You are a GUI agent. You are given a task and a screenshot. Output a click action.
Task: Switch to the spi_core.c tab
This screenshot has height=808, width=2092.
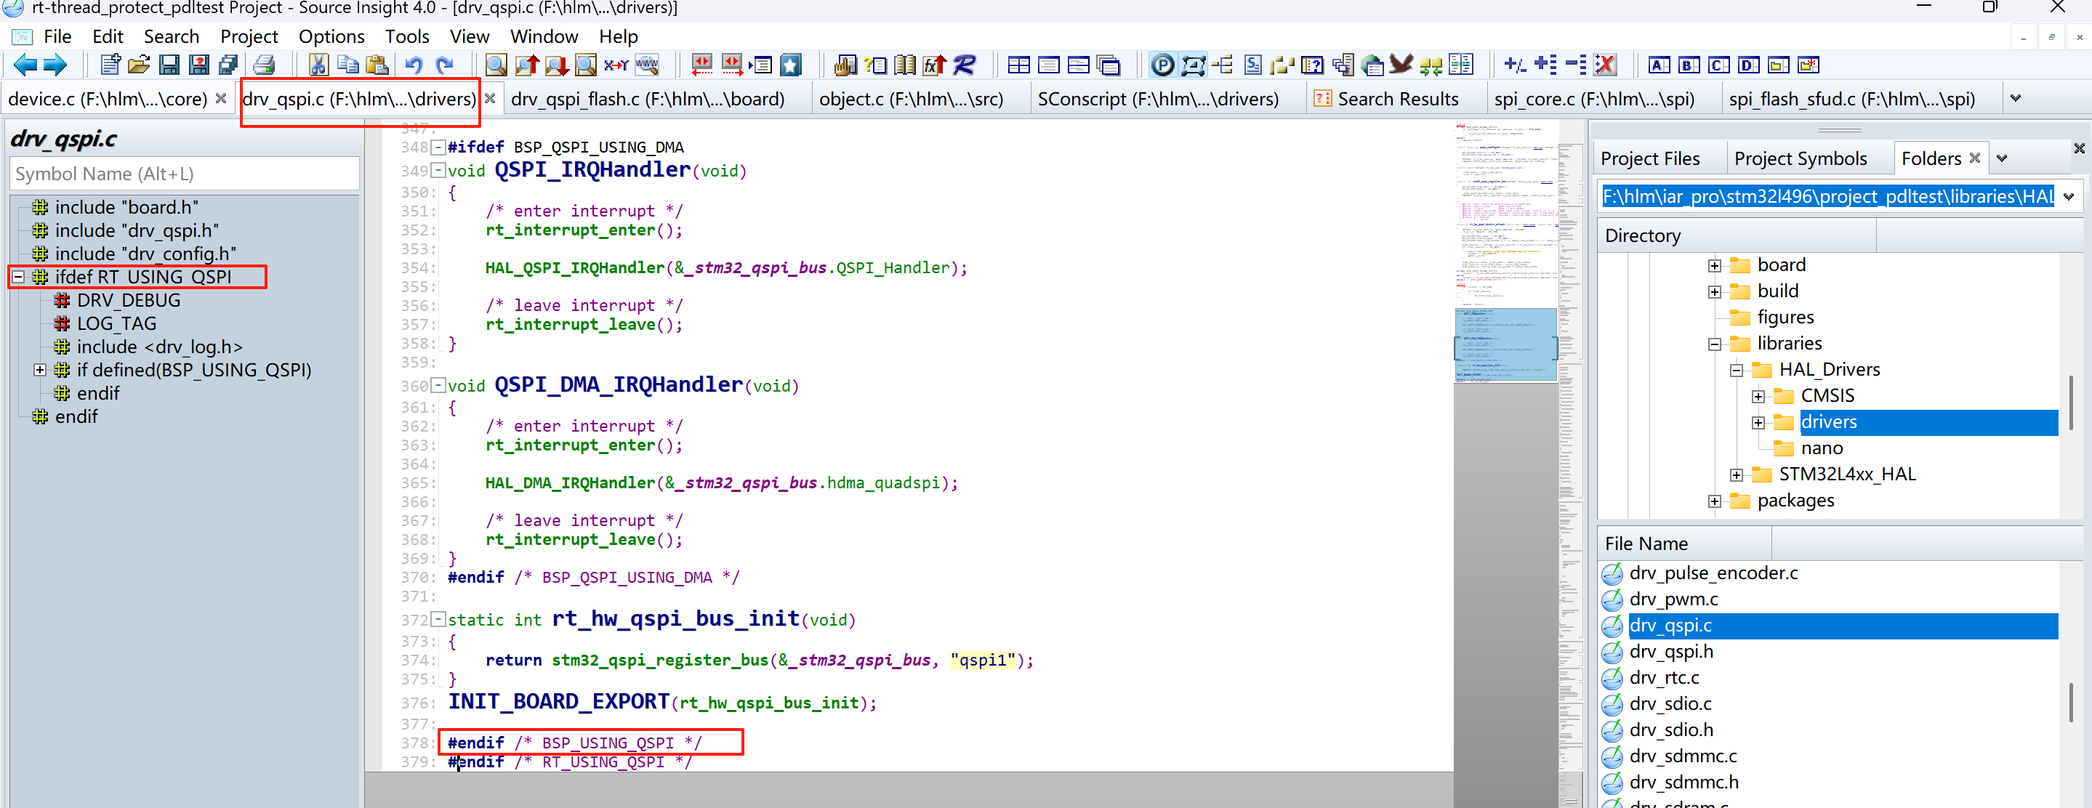pyautogui.click(x=1593, y=99)
